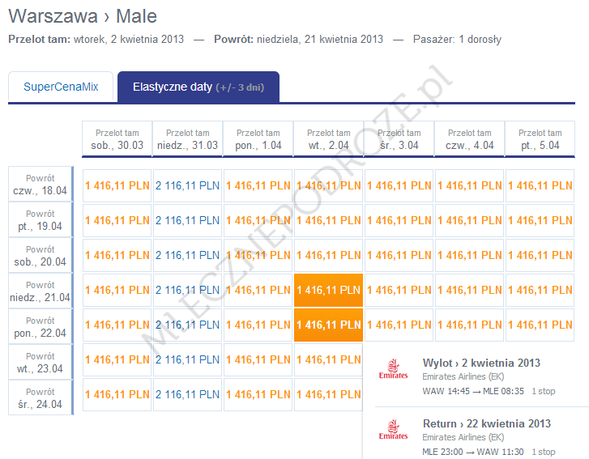
Task: Click the outbound column header pt. 5.04
Action: point(540,139)
